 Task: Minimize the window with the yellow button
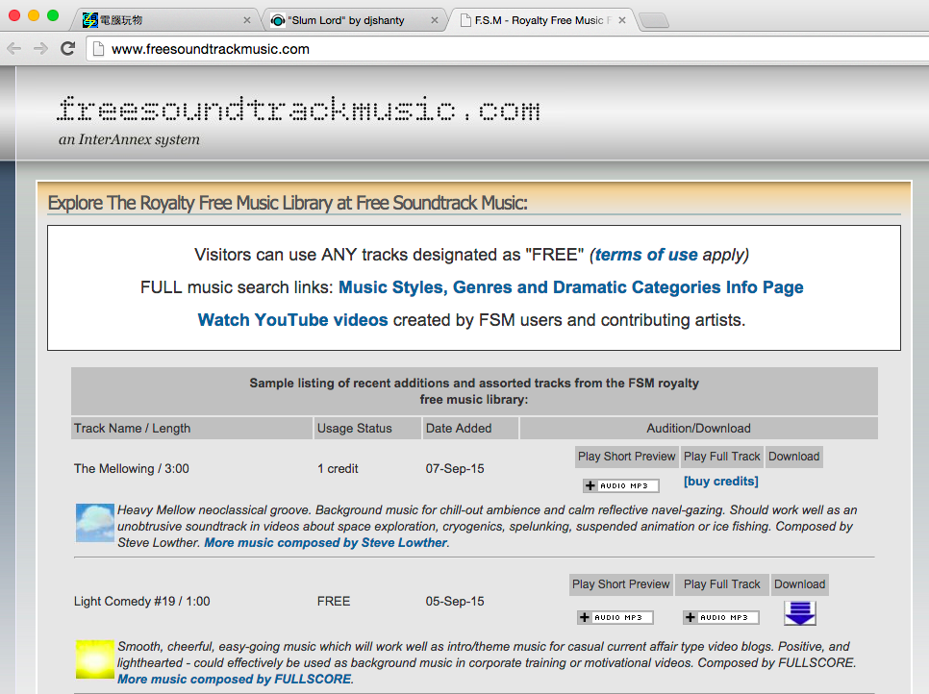pos(34,15)
